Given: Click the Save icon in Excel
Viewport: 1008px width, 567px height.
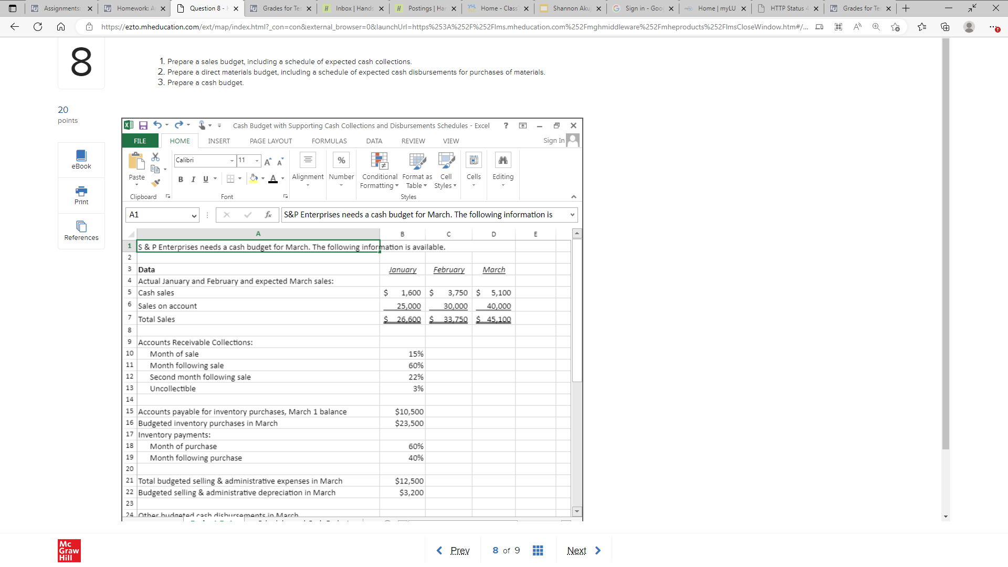Looking at the screenshot, I should click(x=143, y=125).
